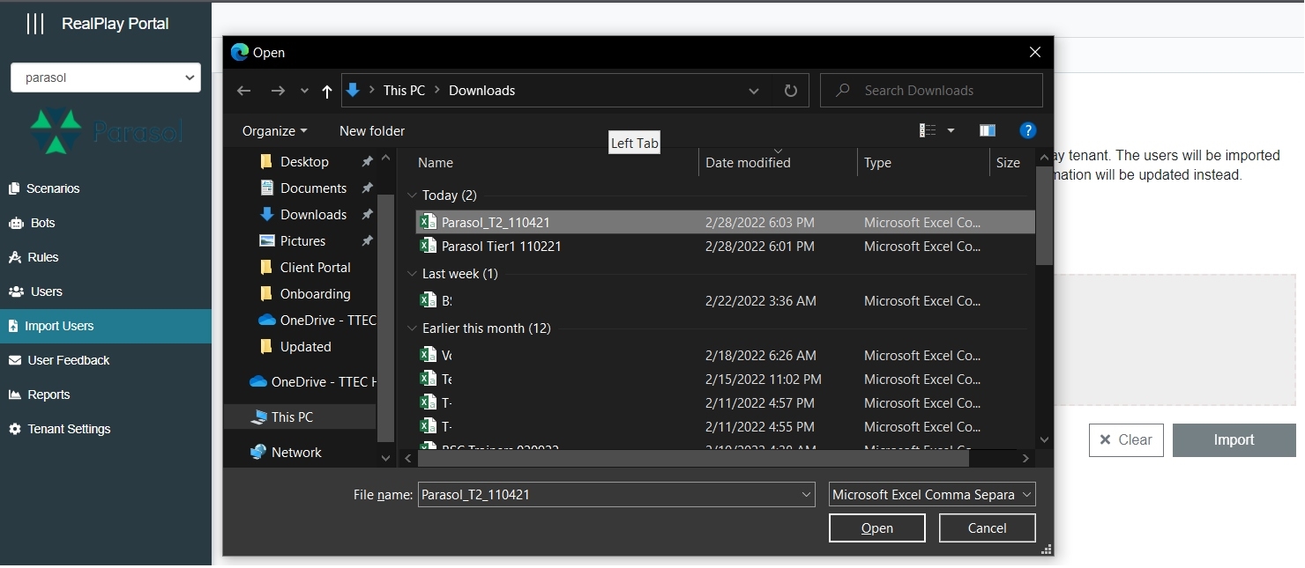The height and width of the screenshot is (568, 1305).
Task: Click the Open button
Action: pos(876,528)
